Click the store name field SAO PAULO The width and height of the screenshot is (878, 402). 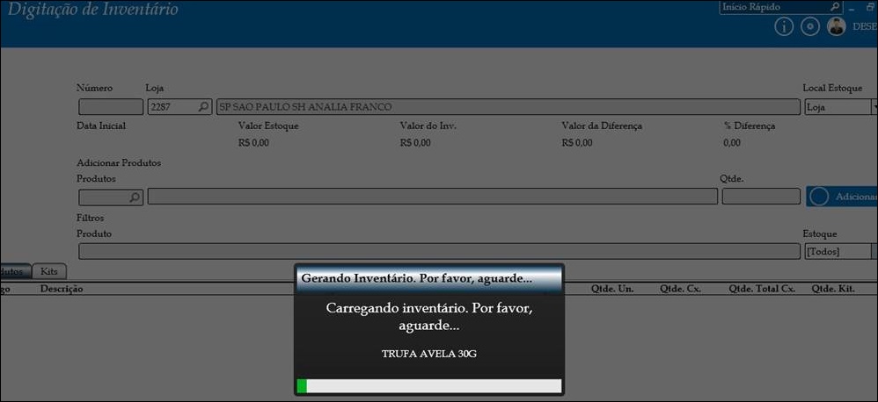click(508, 106)
